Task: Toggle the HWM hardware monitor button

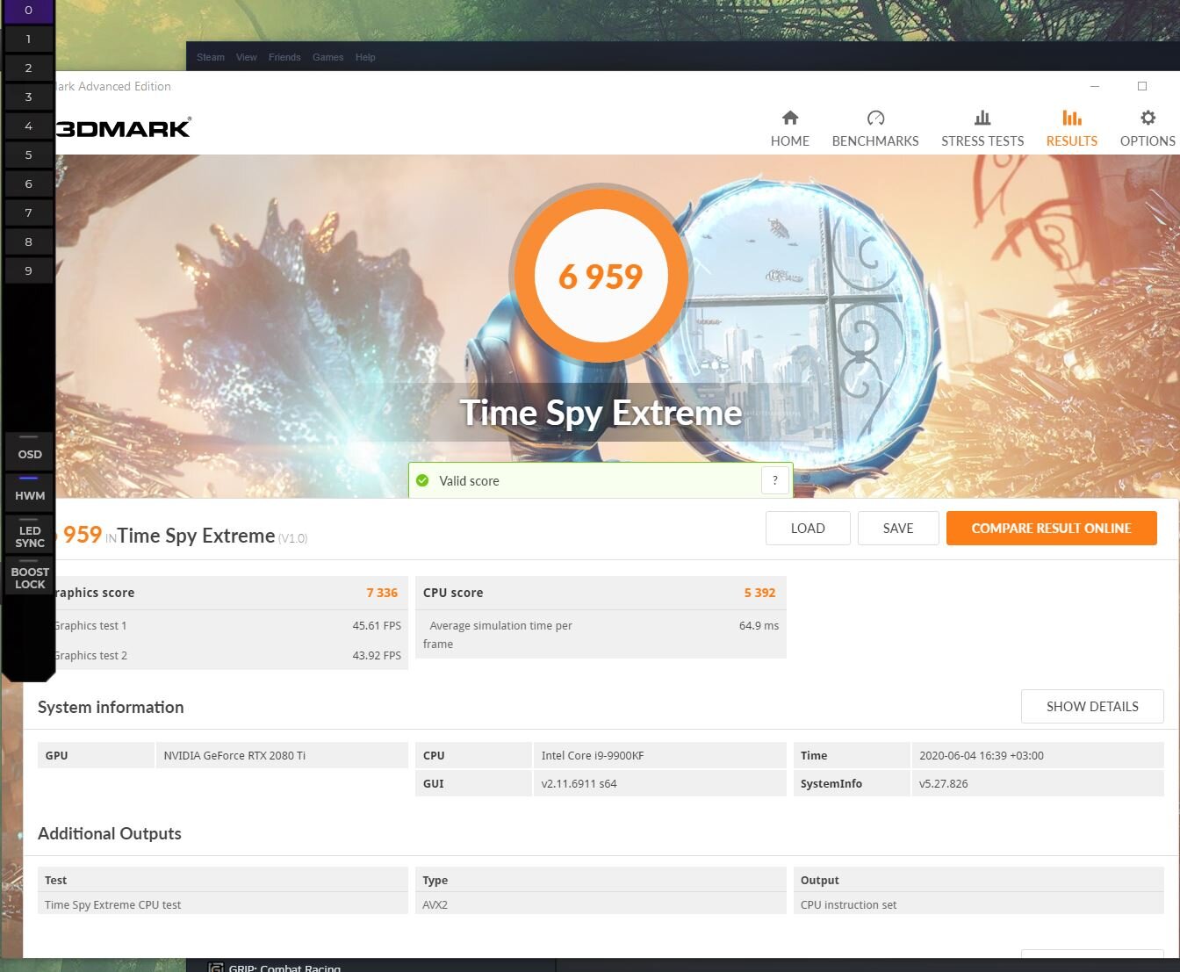Action: [30, 492]
